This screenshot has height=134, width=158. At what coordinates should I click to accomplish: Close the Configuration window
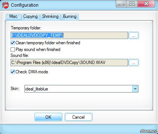coord(146,4)
